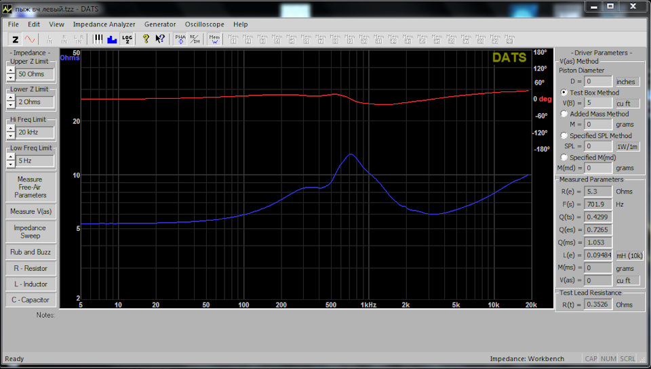This screenshot has height=369, width=651.
Task: Open the Edit menu
Action: point(34,24)
